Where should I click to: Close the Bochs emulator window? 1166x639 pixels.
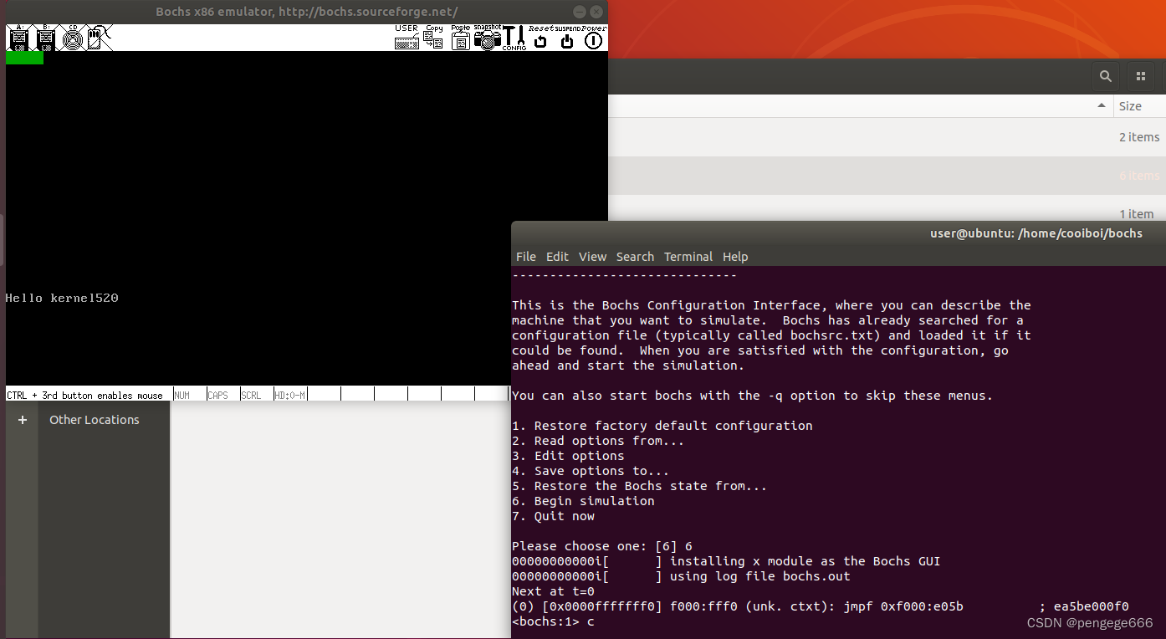(x=596, y=12)
